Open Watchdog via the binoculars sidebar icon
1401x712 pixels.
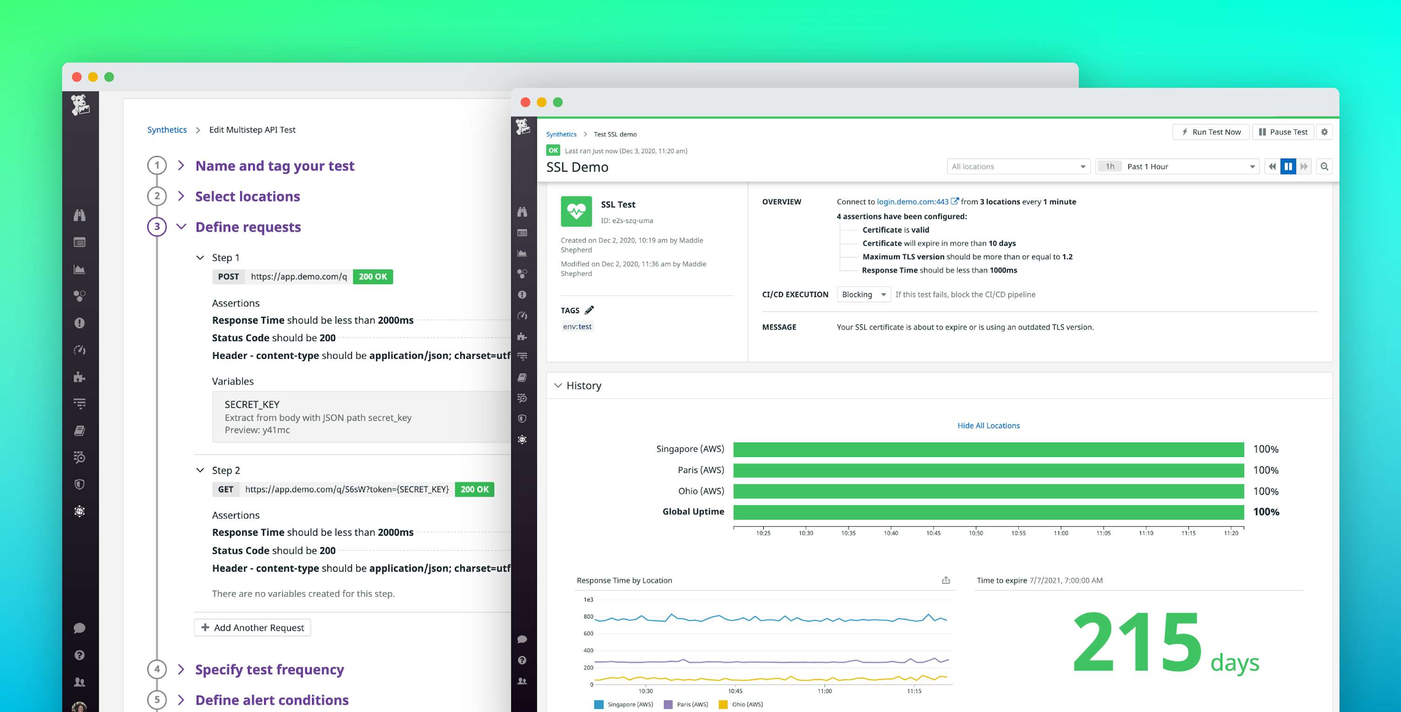pos(80,215)
